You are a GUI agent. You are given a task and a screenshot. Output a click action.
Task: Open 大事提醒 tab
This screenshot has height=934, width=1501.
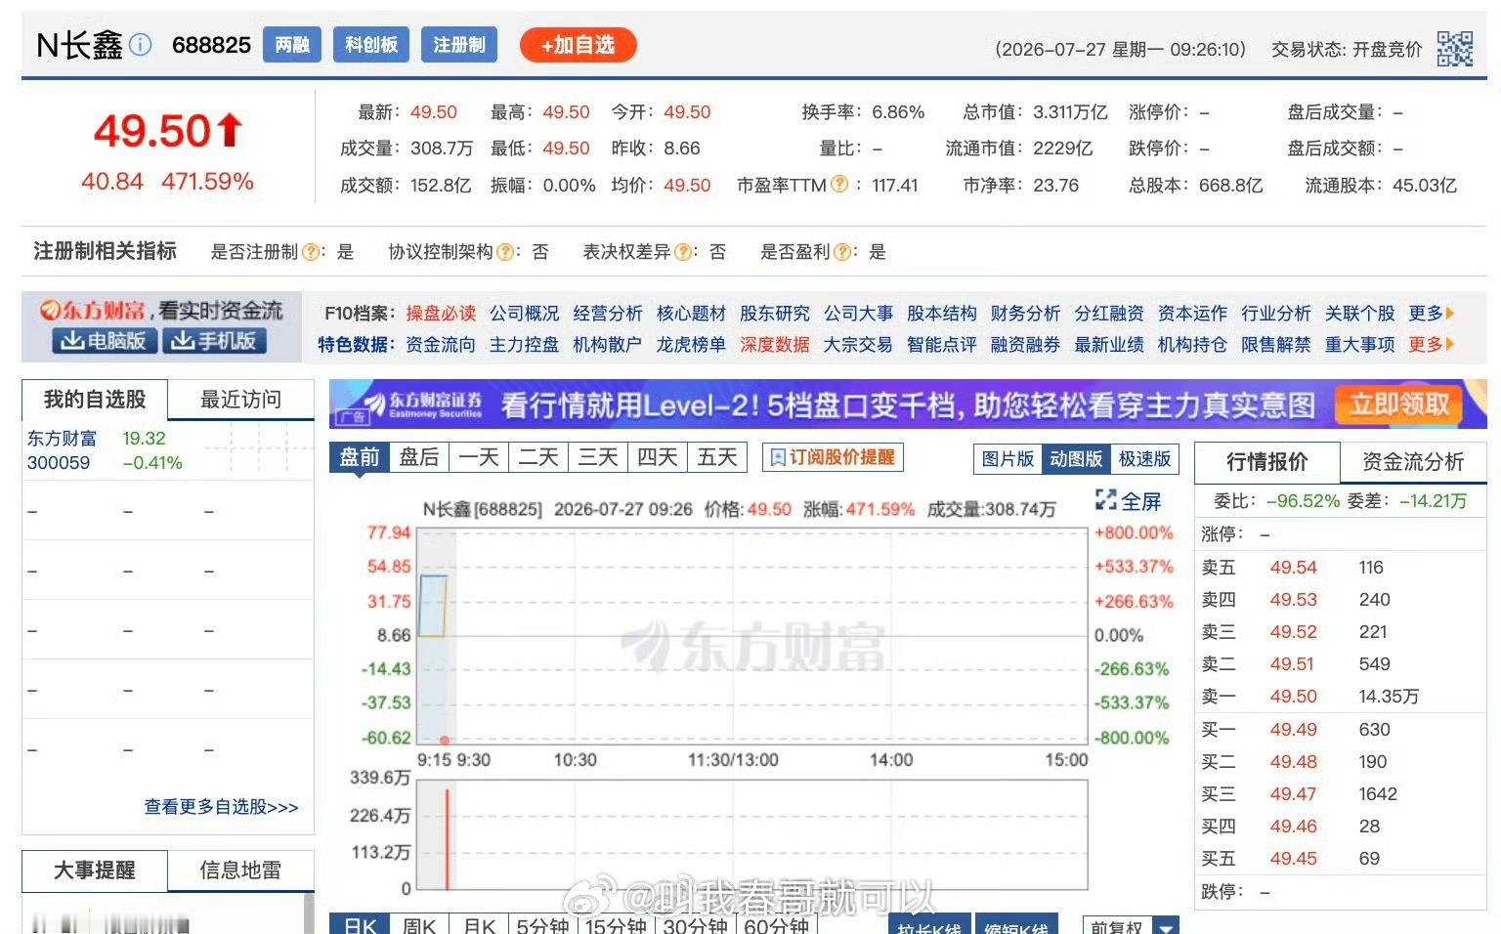tap(95, 870)
